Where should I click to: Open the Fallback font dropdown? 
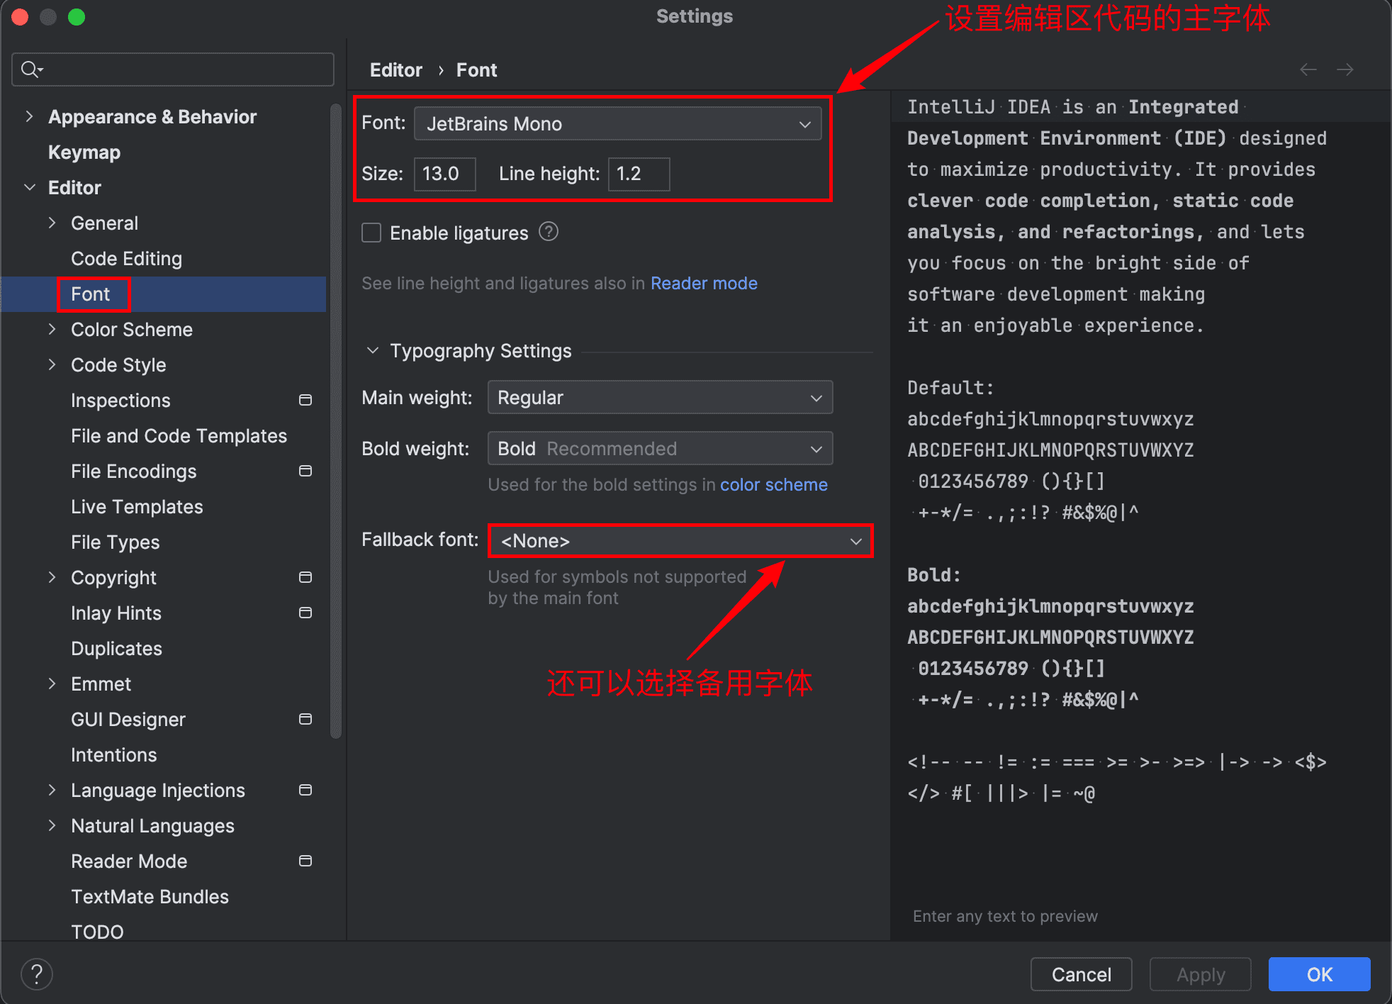(680, 541)
